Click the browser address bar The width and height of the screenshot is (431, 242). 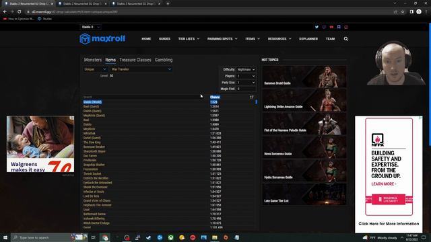point(209,12)
